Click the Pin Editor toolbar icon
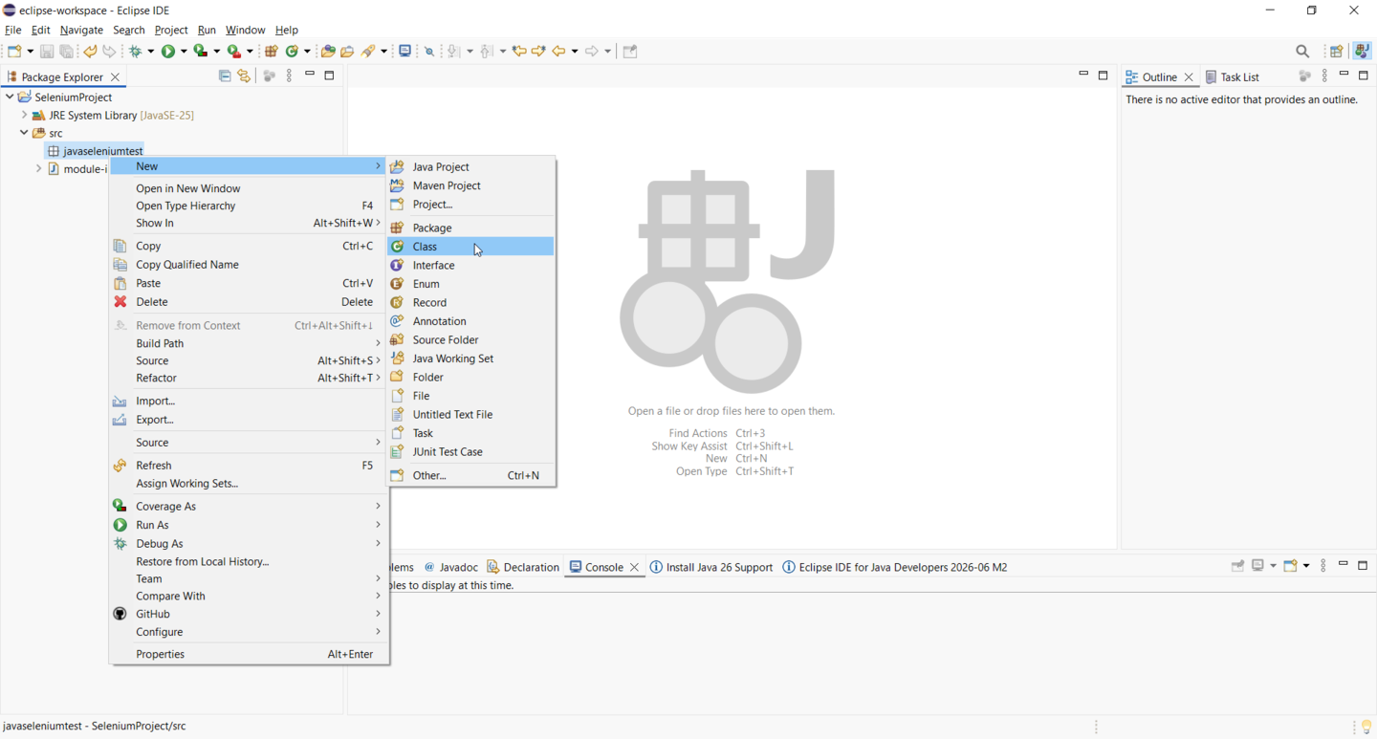This screenshot has width=1377, height=739. tap(630, 52)
